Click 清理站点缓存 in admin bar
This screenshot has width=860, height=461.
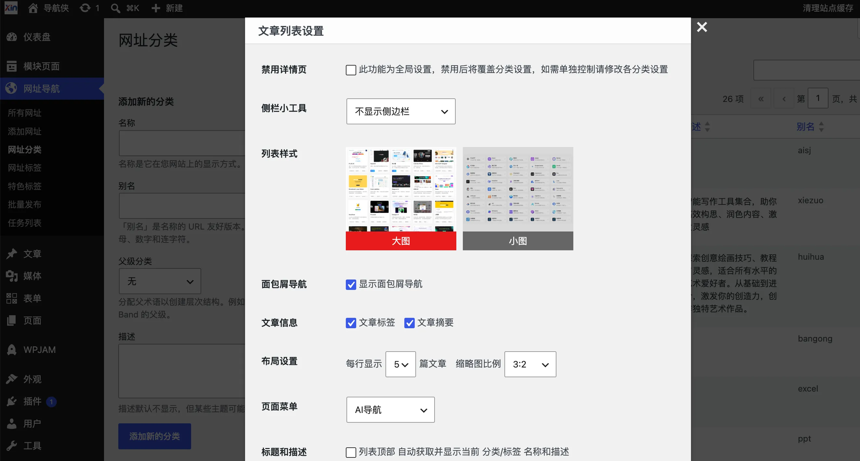[x=828, y=8]
